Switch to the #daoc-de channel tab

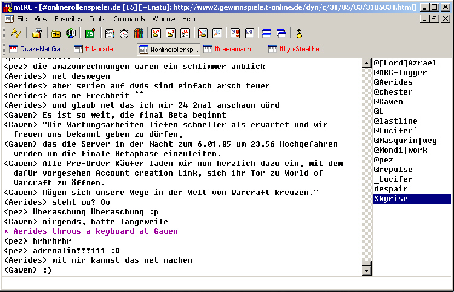[x=93, y=49]
